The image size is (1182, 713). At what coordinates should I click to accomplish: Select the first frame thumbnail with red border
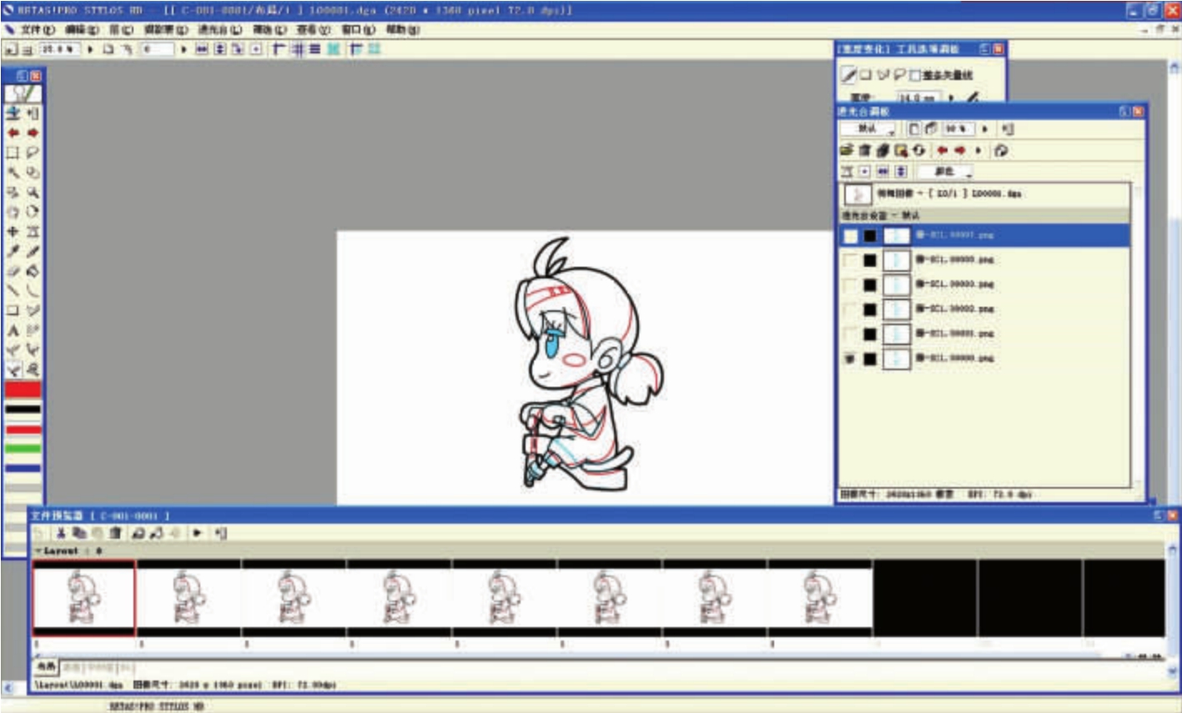[83, 598]
